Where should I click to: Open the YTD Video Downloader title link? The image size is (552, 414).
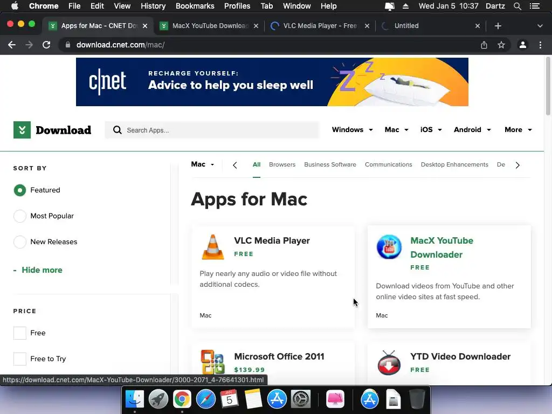460,356
